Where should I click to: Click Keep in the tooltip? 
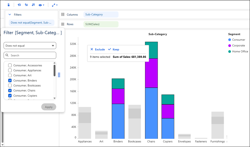116,49
